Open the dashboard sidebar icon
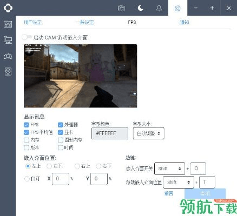 (8, 24)
